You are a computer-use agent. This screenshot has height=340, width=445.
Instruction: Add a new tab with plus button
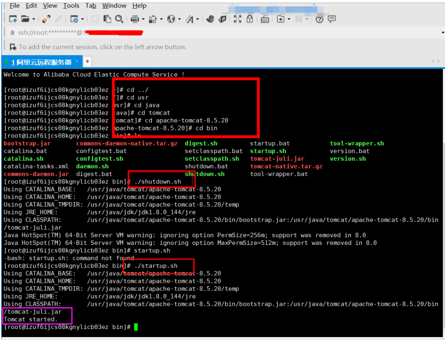tap(88, 61)
